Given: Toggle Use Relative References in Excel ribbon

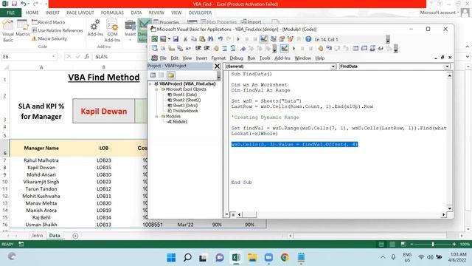Looking at the screenshot, I should 58,30.
